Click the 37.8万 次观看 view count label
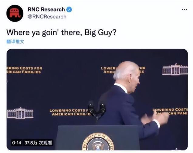The width and height of the screenshot is (193, 153). [x=38, y=143]
